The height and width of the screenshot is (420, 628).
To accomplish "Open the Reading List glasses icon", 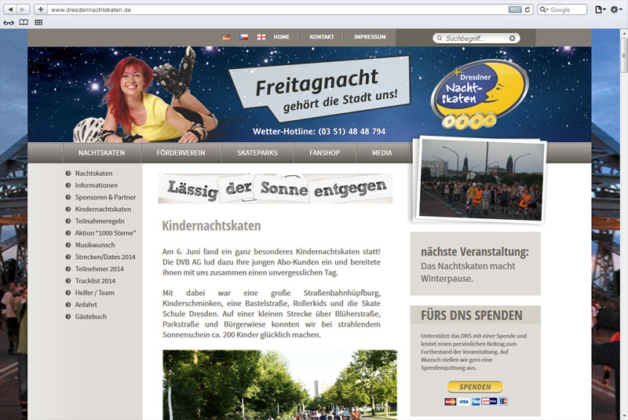I will 9,23.
